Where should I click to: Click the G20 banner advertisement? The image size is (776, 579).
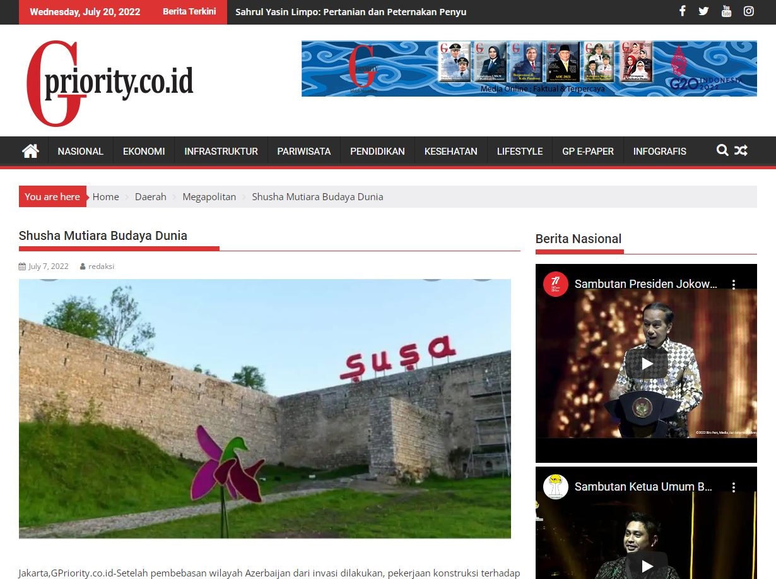pyautogui.click(x=529, y=69)
